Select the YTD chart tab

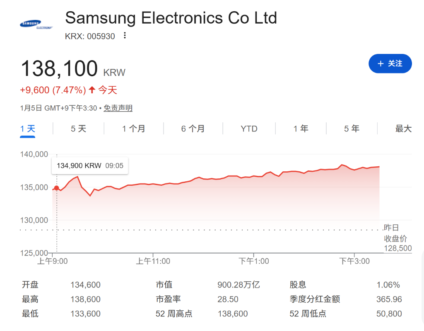(x=249, y=129)
